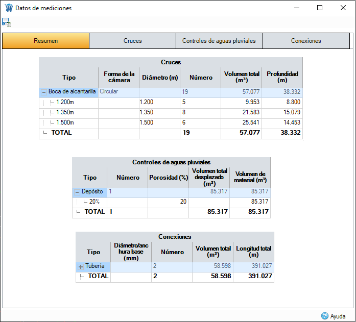Minimize the Datos de mediciones window

pos(297,8)
